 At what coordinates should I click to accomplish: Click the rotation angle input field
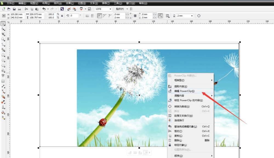[74, 16]
